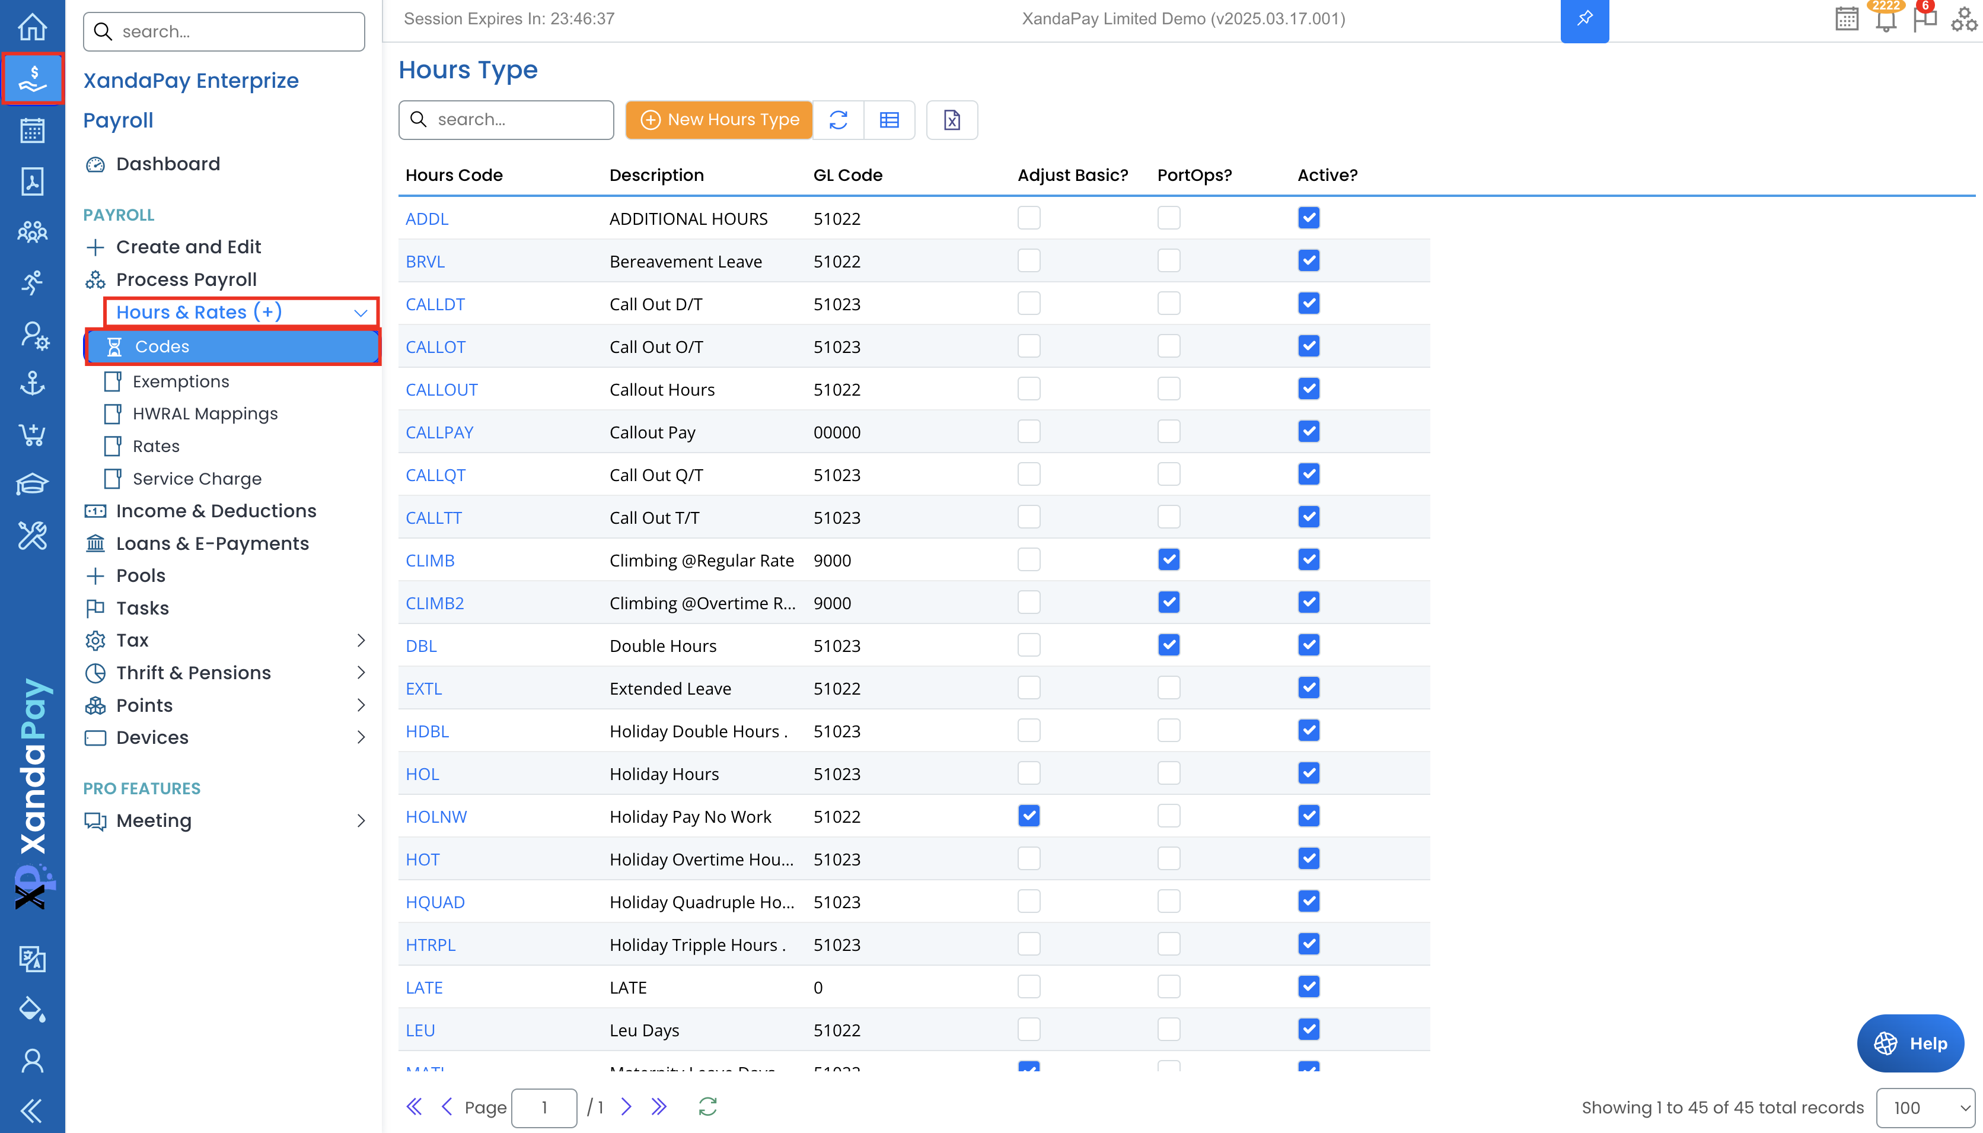Image resolution: width=1983 pixels, height=1133 pixels.
Task: Collapse sidebar with double chevron icon
Action: [x=32, y=1110]
